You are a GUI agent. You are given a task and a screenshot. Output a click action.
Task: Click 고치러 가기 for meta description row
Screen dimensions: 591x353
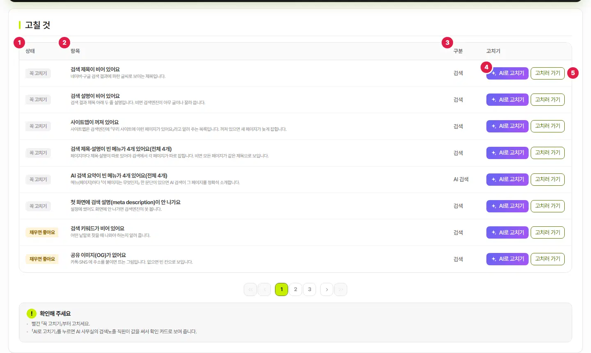coord(547,206)
